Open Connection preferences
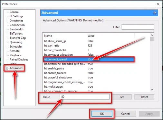Image resolution: width=163 pixels, height=120 pixels. tap(17, 25)
